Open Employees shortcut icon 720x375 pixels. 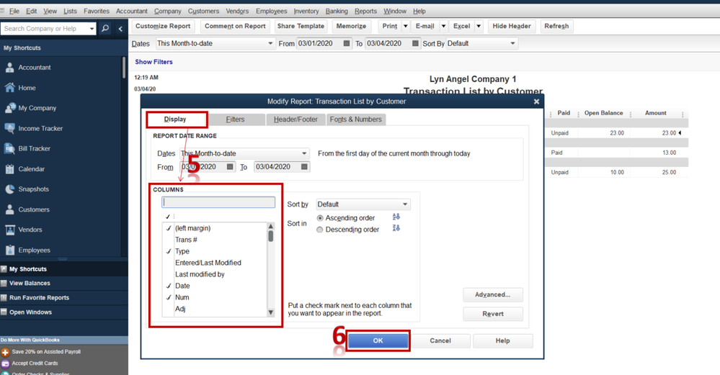(9, 250)
